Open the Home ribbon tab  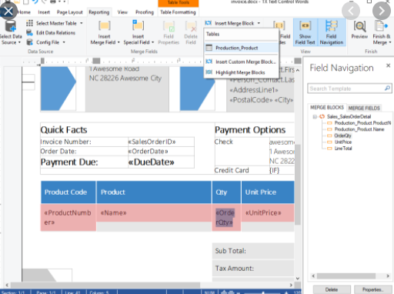[24, 12]
